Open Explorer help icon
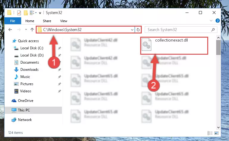The width and height of the screenshot is (229, 141). coord(218,21)
